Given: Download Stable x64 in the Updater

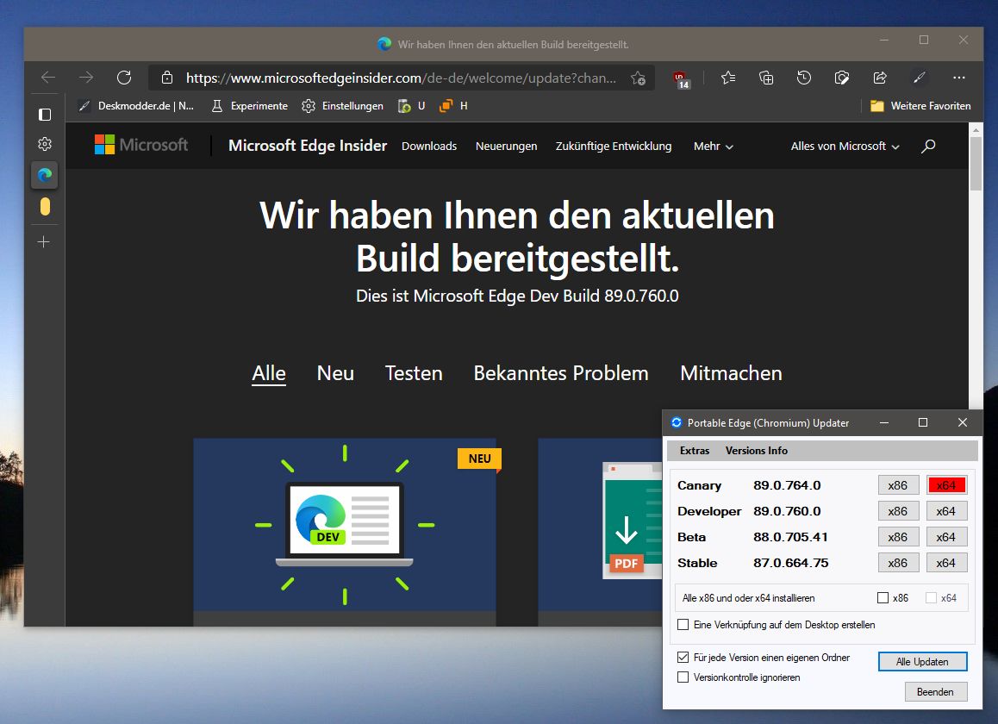Looking at the screenshot, I should 946,563.
